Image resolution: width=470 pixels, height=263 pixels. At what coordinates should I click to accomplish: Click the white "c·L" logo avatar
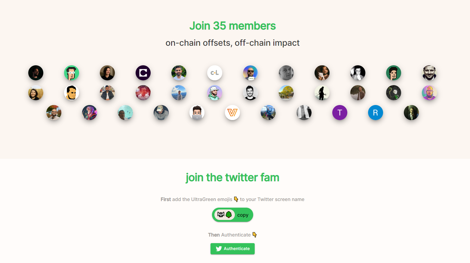coord(215,73)
